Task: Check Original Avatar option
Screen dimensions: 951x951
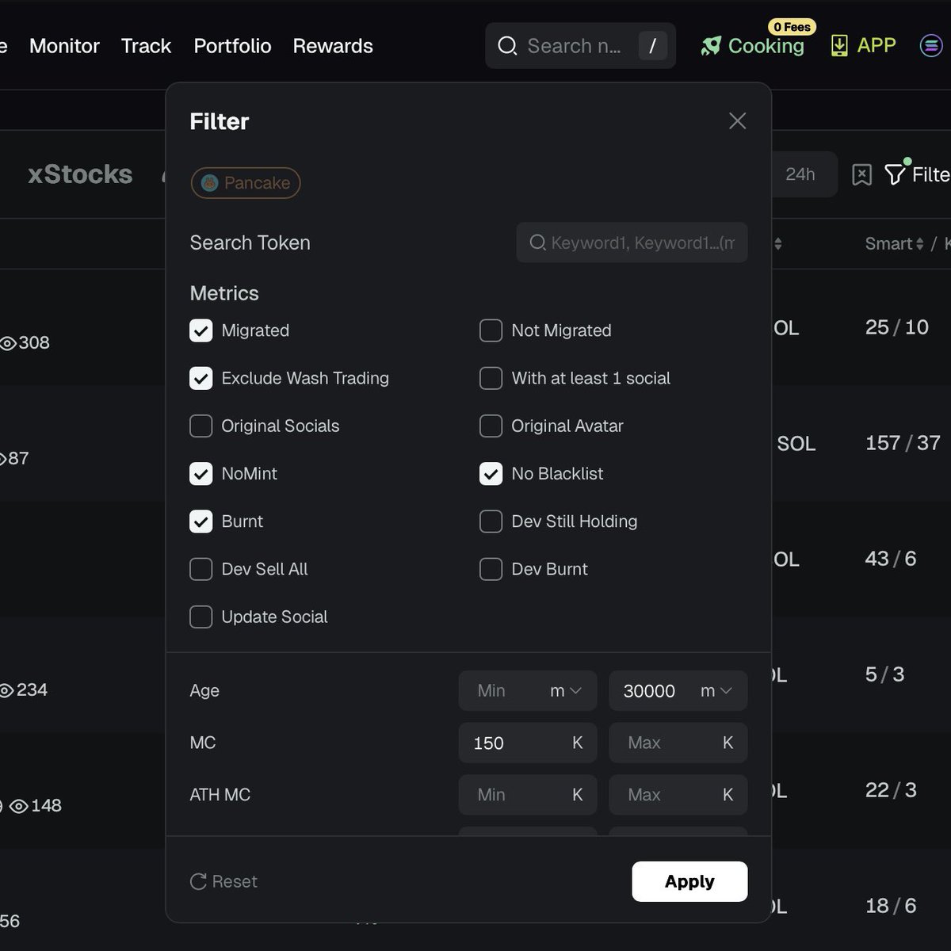Action: (491, 426)
